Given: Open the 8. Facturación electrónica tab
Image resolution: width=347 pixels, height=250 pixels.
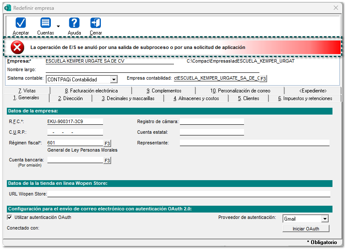Looking at the screenshot, I should (x=91, y=91).
